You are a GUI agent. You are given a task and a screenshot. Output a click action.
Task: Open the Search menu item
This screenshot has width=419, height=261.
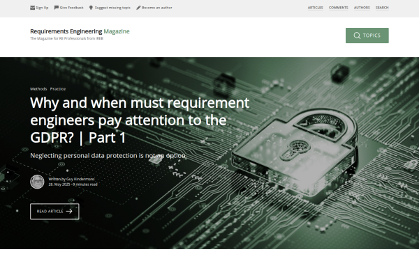pyautogui.click(x=382, y=8)
